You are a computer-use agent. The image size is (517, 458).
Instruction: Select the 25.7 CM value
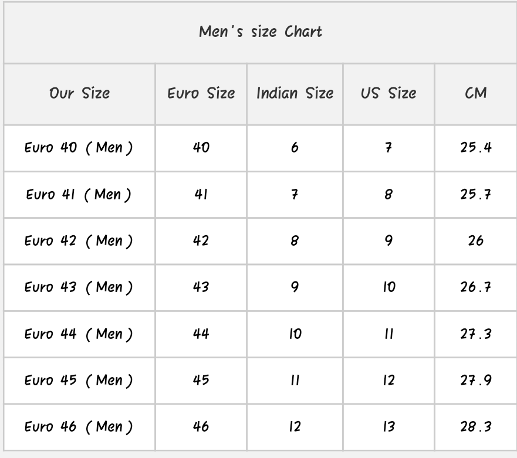475,194
